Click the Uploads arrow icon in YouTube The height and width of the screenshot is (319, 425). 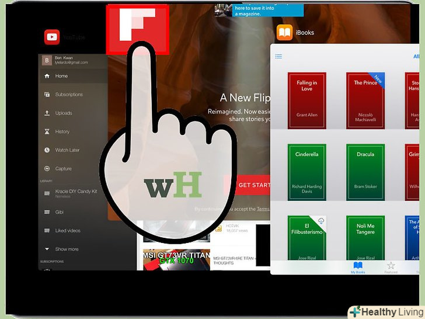pyautogui.click(x=47, y=113)
